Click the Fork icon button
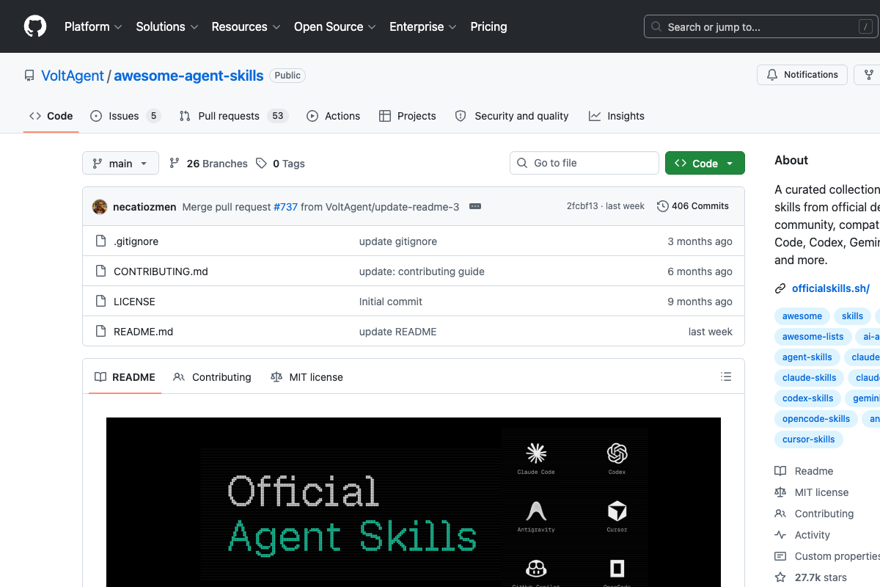 point(869,75)
